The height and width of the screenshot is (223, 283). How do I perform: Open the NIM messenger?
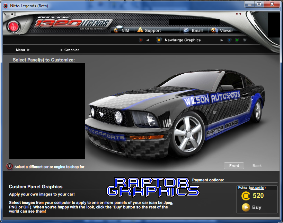pos(122,30)
